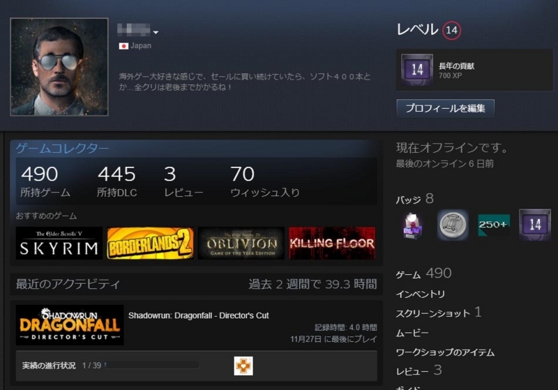Viewport: 558px width, 390px height.
Task: Click the 70 ウィッシュ入り stat
Action: coord(265,181)
